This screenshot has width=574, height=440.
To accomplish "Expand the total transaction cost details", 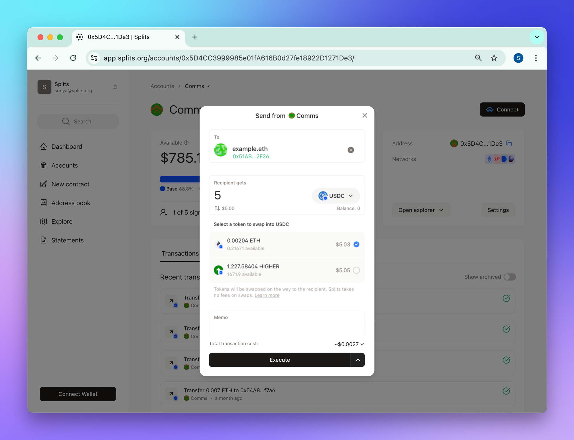I will (x=349, y=344).
